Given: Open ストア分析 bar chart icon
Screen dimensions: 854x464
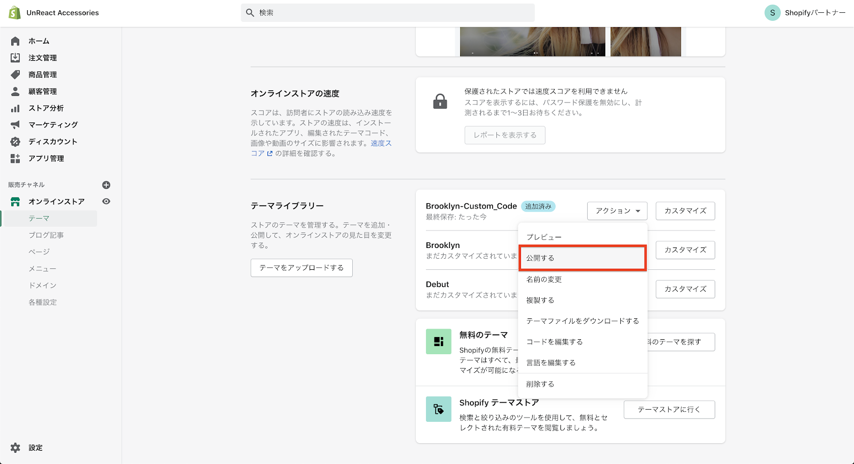Looking at the screenshot, I should tap(15, 108).
